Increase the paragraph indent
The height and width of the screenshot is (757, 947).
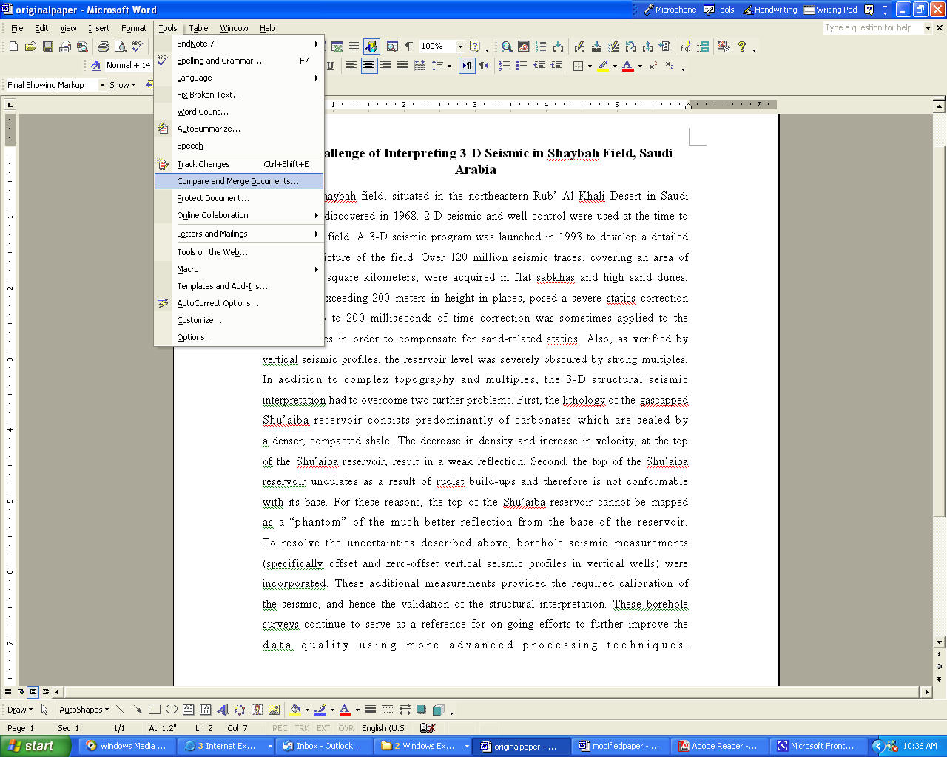556,66
